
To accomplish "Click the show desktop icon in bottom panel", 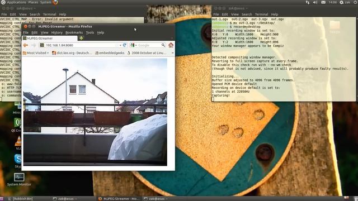I will pos(2,199).
